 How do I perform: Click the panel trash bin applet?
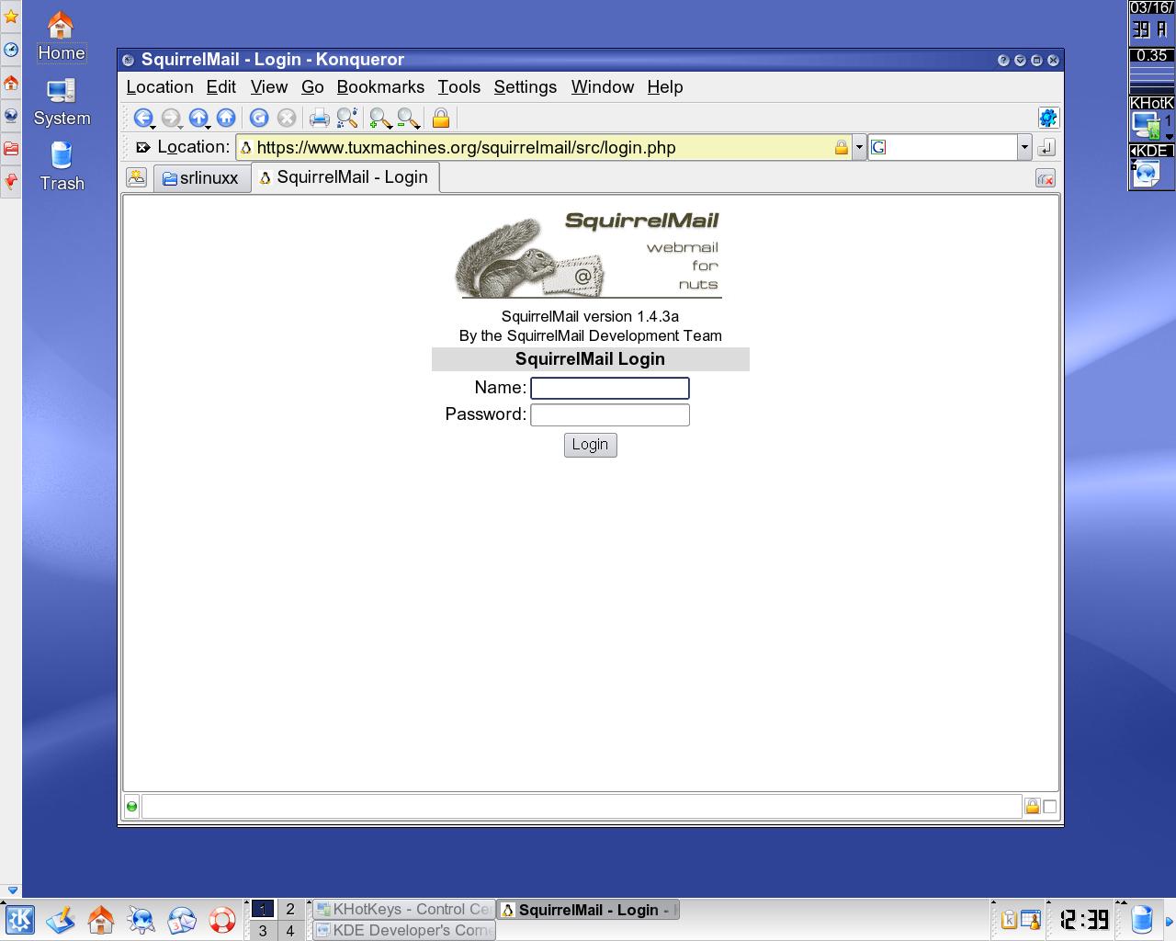coord(1141,919)
